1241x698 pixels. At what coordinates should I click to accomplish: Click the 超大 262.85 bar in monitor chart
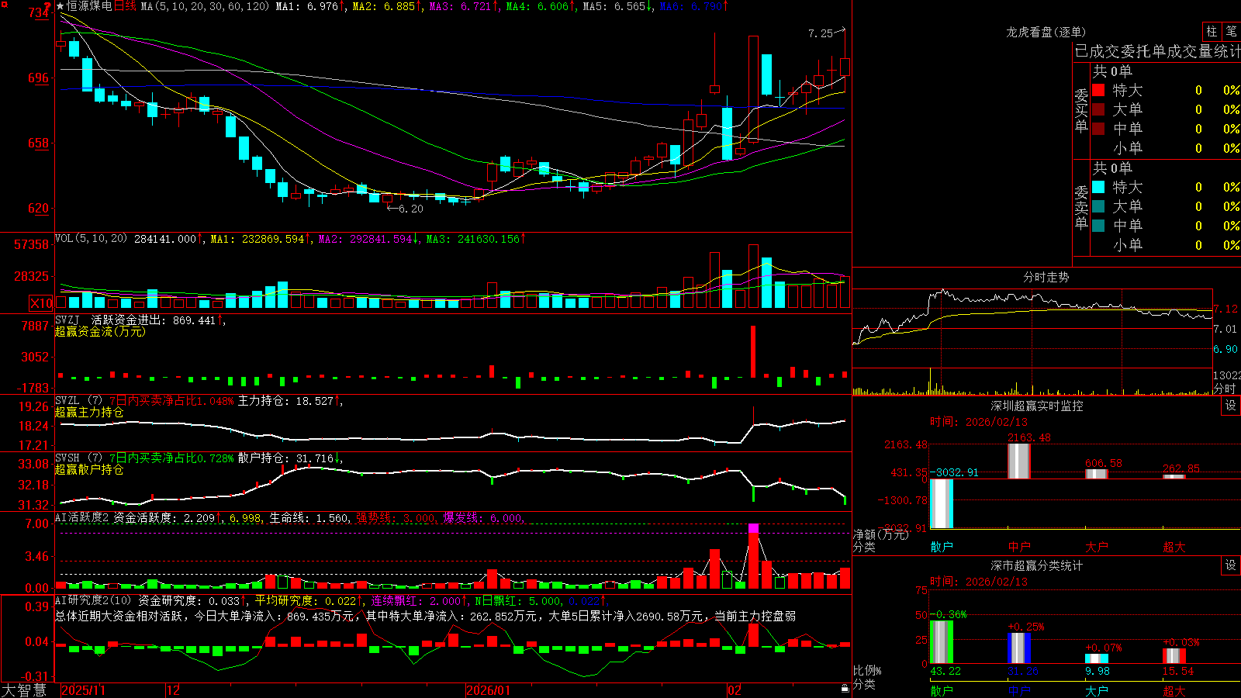1174,476
